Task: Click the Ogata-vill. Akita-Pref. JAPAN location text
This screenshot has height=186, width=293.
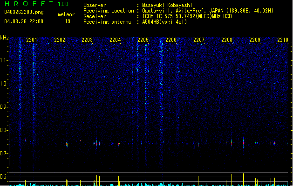Action: tap(208, 11)
